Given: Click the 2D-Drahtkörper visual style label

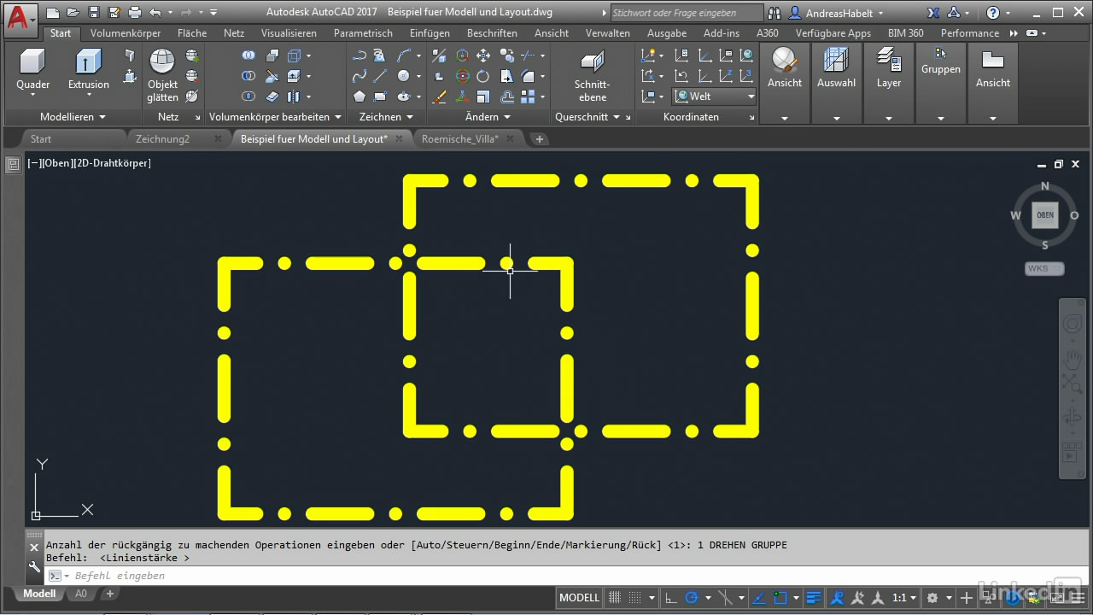Looking at the screenshot, I should click(x=114, y=162).
